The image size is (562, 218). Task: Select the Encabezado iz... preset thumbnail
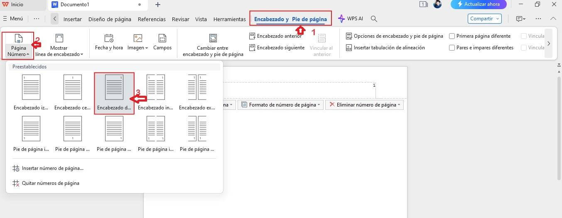31,92
